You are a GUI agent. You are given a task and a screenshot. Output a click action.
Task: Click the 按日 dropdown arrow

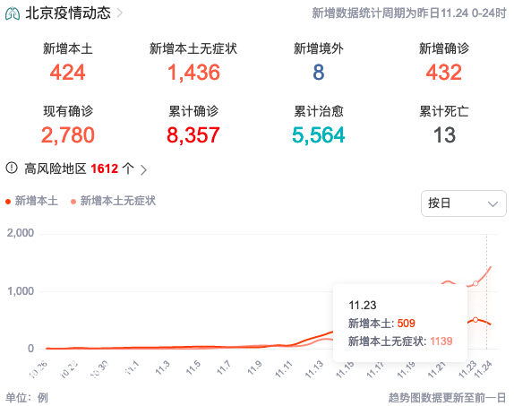[493, 203]
